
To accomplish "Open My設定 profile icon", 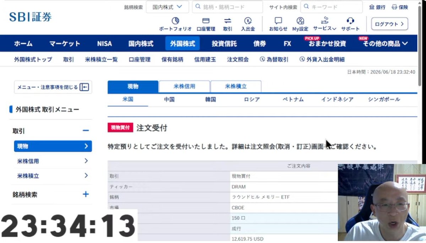I will click(300, 21).
